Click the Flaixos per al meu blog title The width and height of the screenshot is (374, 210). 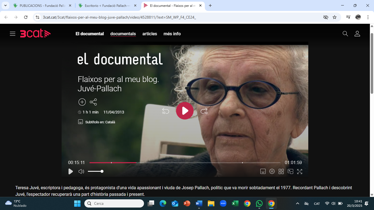coord(118,84)
